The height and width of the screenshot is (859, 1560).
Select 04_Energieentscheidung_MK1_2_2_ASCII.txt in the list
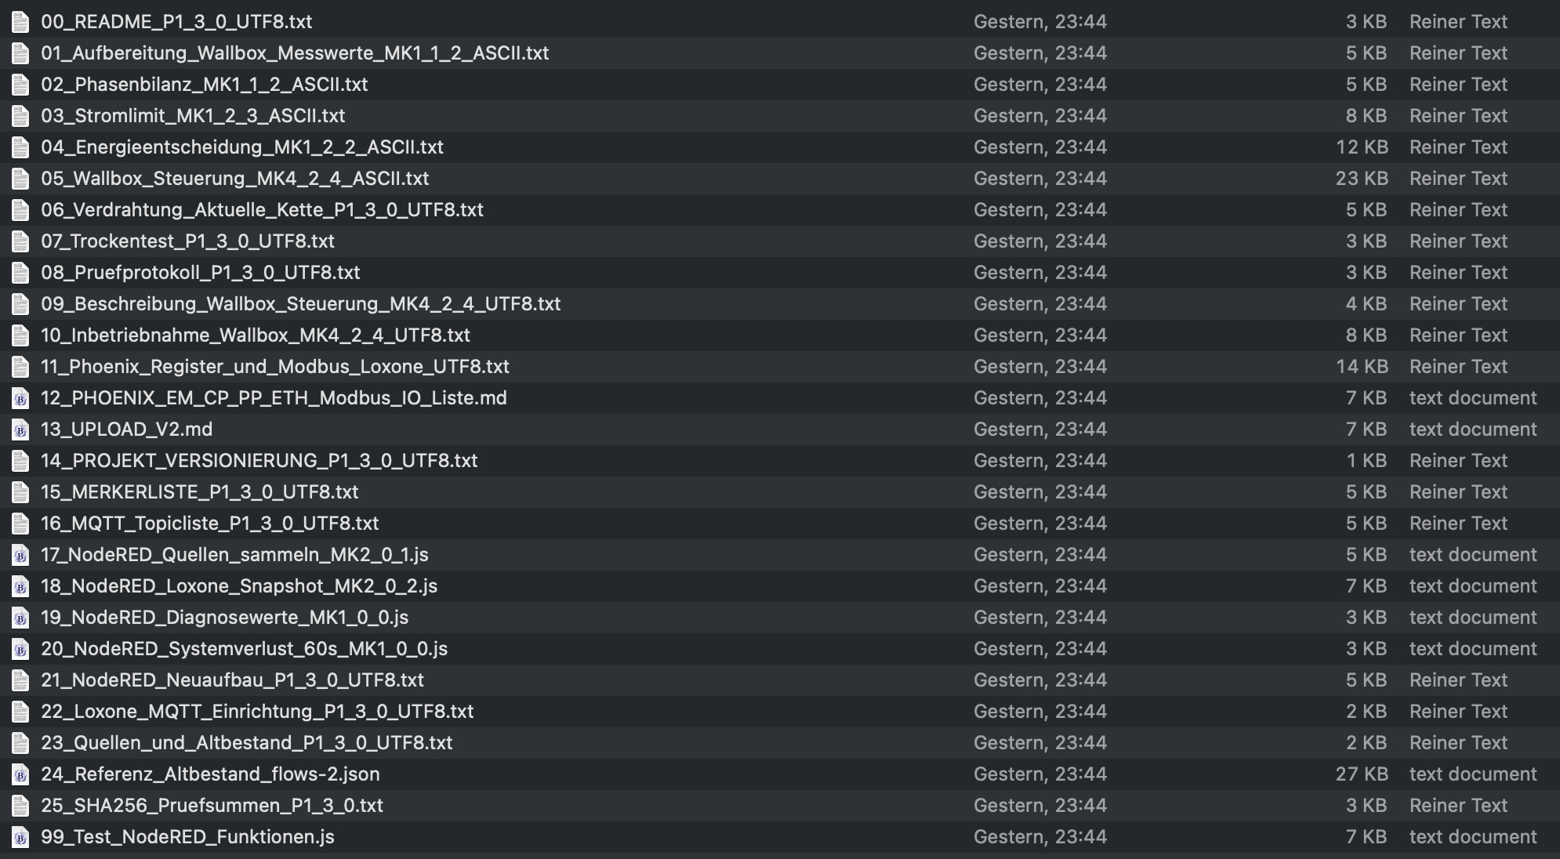[780, 147]
